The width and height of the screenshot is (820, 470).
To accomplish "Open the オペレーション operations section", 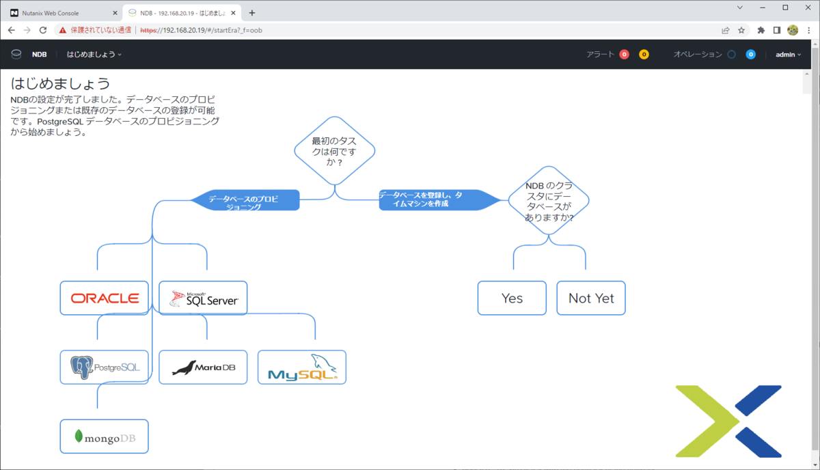I will point(698,55).
